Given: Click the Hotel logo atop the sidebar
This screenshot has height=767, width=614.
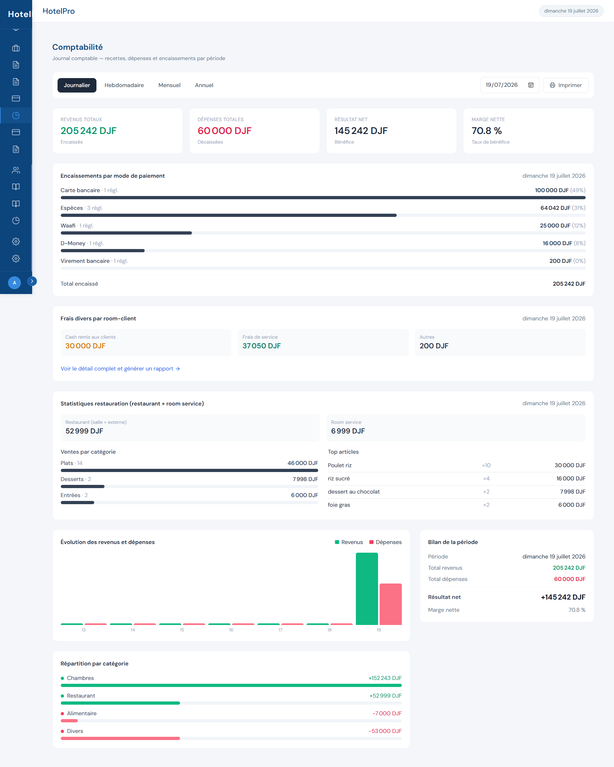Looking at the screenshot, I should click(20, 14).
